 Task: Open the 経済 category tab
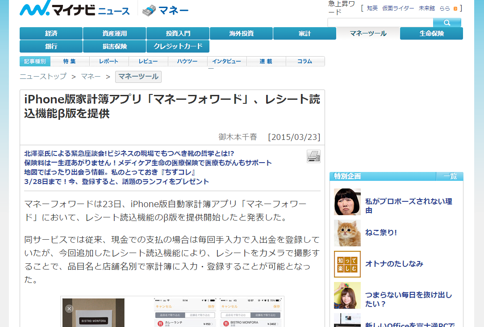point(51,33)
